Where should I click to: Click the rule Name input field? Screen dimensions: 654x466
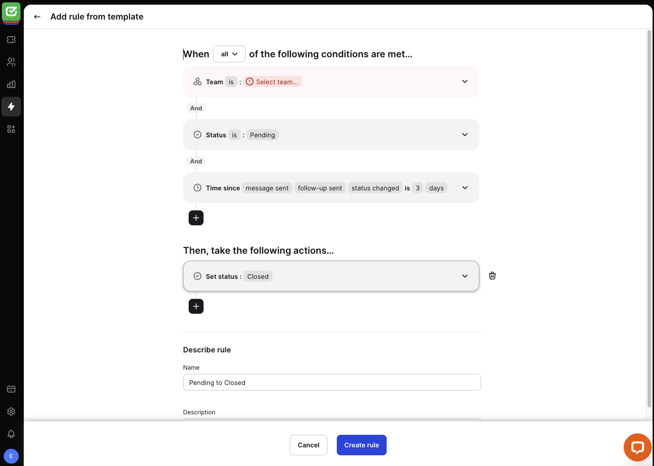[332, 382]
